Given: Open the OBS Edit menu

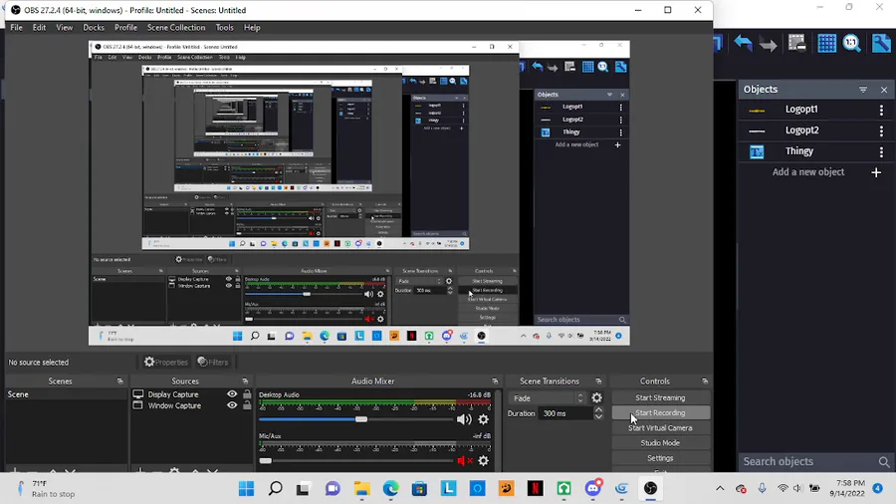Looking at the screenshot, I should tap(39, 28).
